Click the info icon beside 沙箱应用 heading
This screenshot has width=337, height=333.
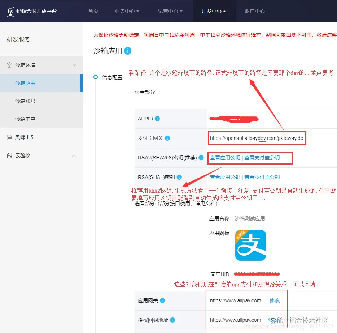click(x=128, y=51)
